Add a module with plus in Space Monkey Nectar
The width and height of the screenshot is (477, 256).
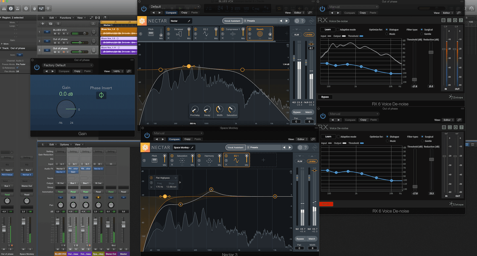tap(263, 160)
